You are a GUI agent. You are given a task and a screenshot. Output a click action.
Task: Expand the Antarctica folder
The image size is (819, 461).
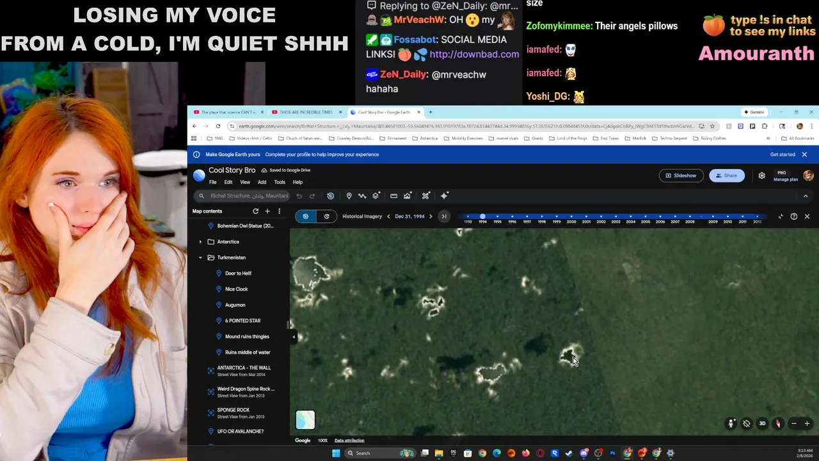200,242
